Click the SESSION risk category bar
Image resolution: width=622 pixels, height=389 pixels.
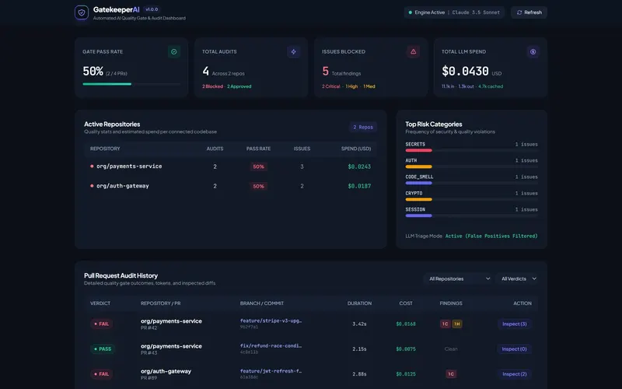click(x=471, y=216)
